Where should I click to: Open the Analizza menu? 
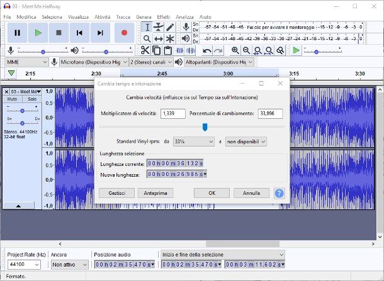tap(184, 17)
